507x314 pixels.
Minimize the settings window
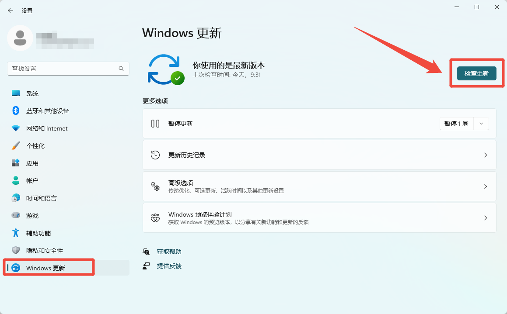457,7
